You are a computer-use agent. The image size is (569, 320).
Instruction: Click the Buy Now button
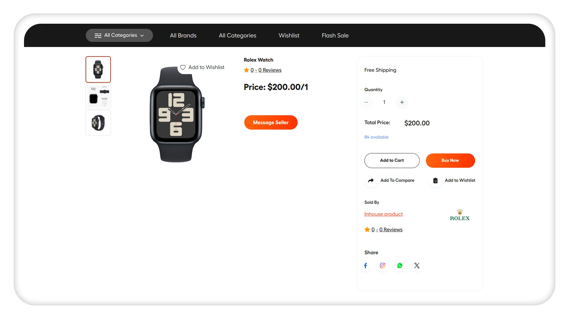(450, 160)
